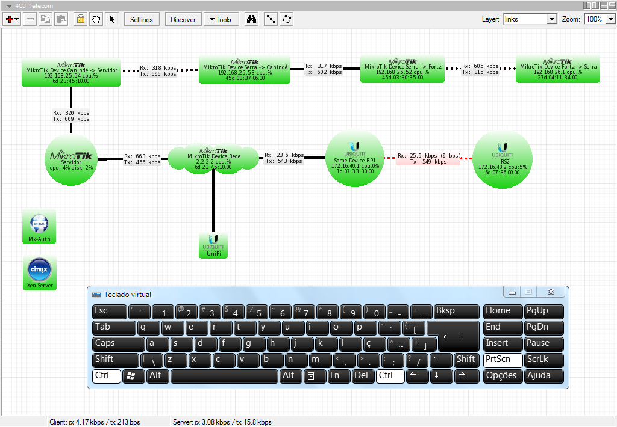Viewport: 617px width, 427px height.
Task: Select the Ubiquiti RP1 device node
Action: pyautogui.click(x=354, y=158)
